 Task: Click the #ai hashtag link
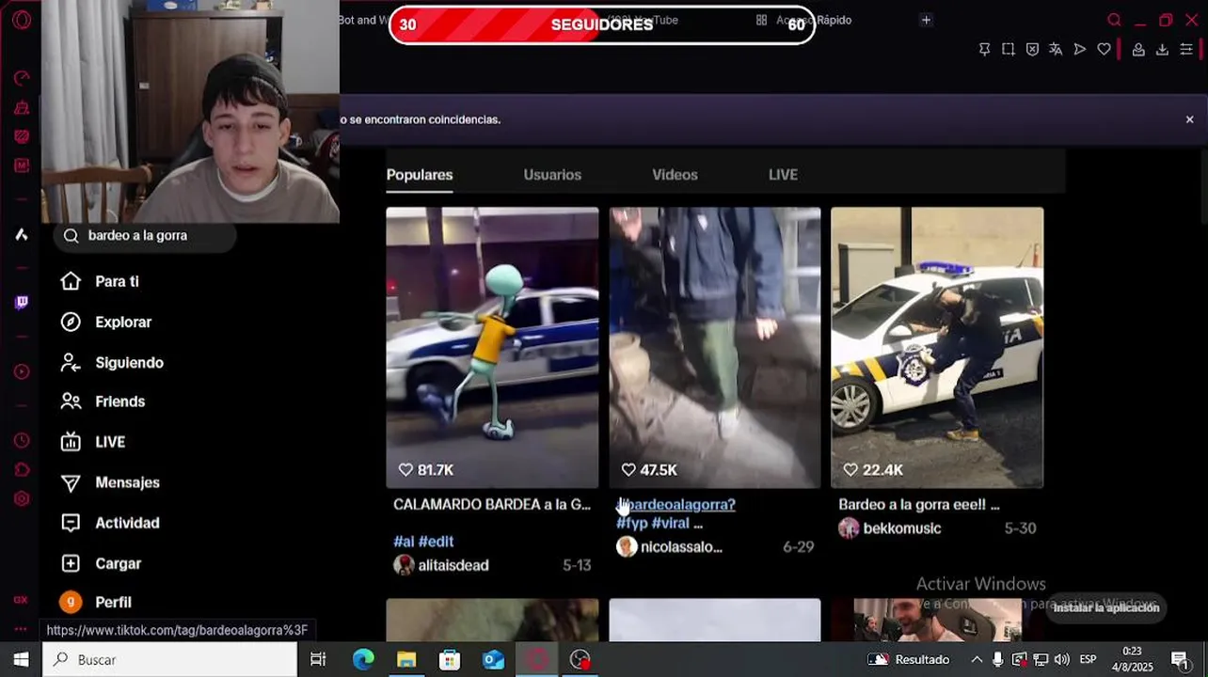click(x=404, y=542)
